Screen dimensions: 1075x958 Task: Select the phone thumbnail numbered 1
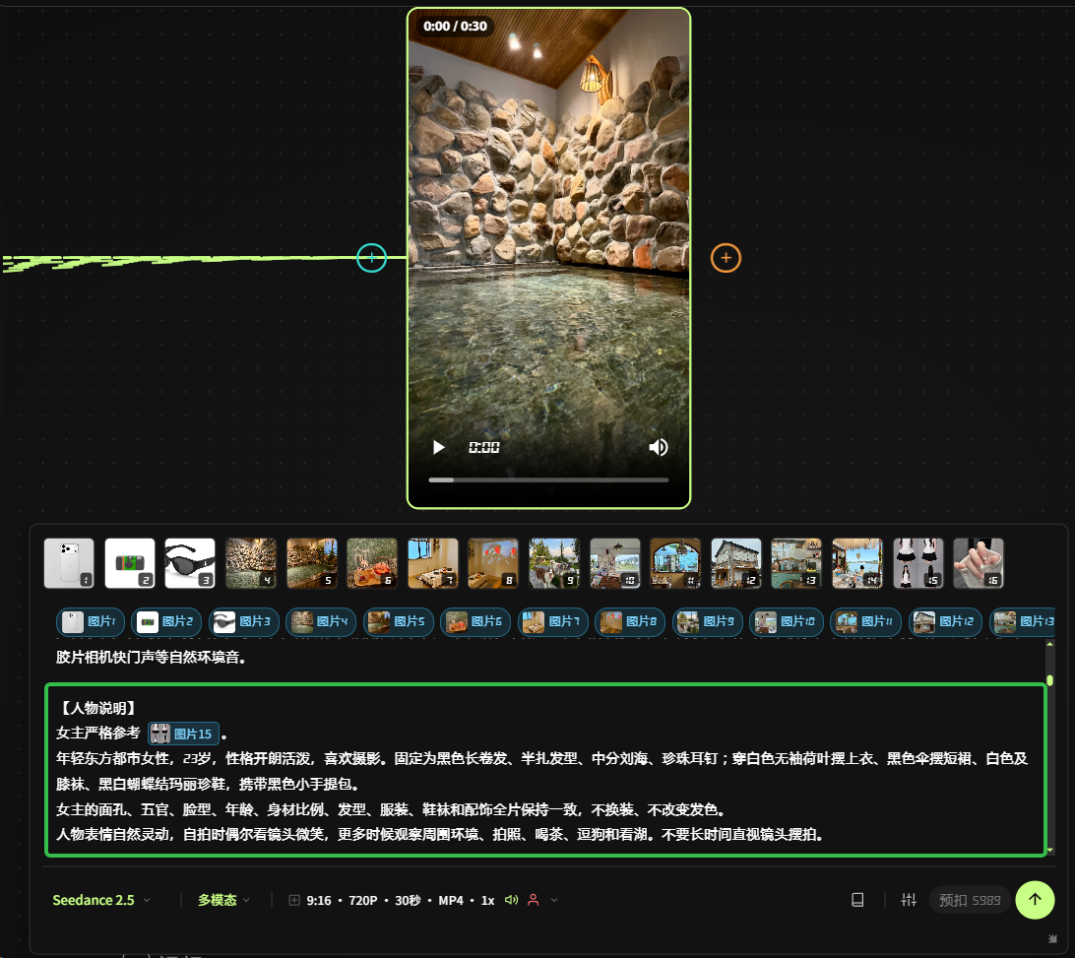(x=69, y=563)
